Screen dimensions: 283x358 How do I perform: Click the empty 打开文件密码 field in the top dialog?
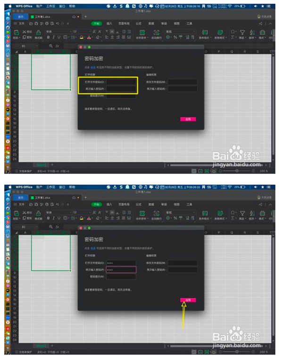tap(121, 82)
